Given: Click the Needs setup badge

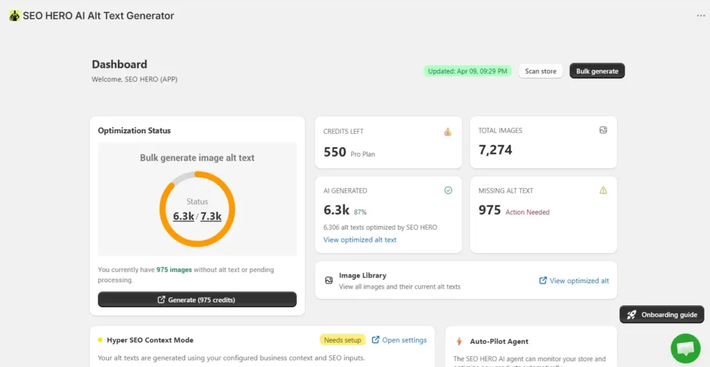Looking at the screenshot, I should 343,340.
